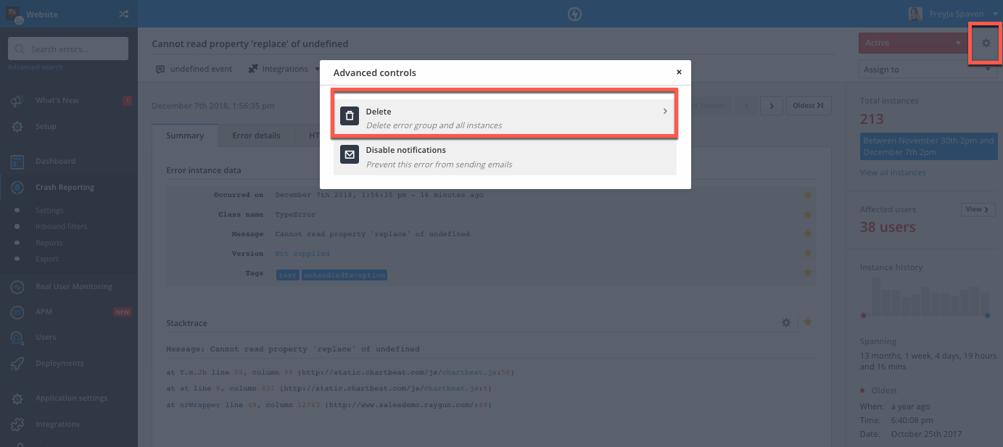
Task: Click the lightning bolt icon in top bar
Action: coord(574,14)
